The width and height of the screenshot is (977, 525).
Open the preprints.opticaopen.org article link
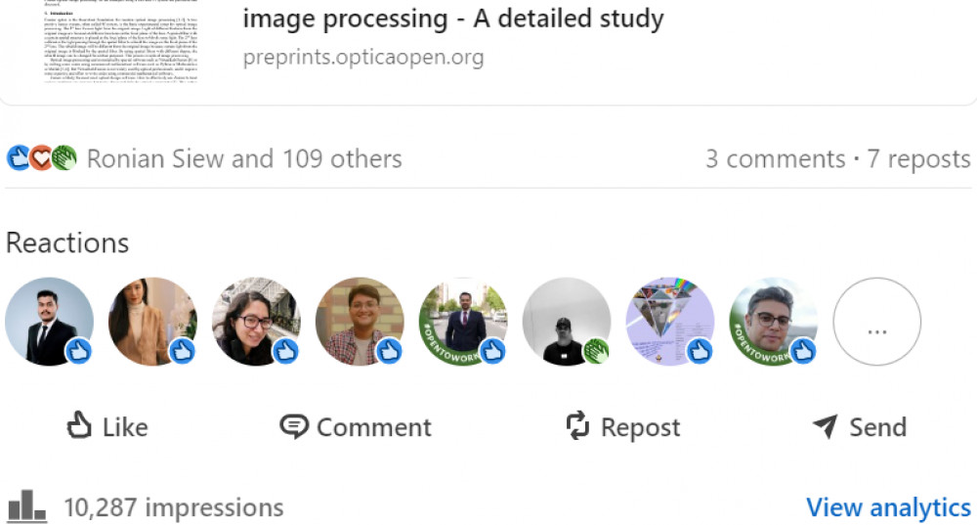pos(363,57)
